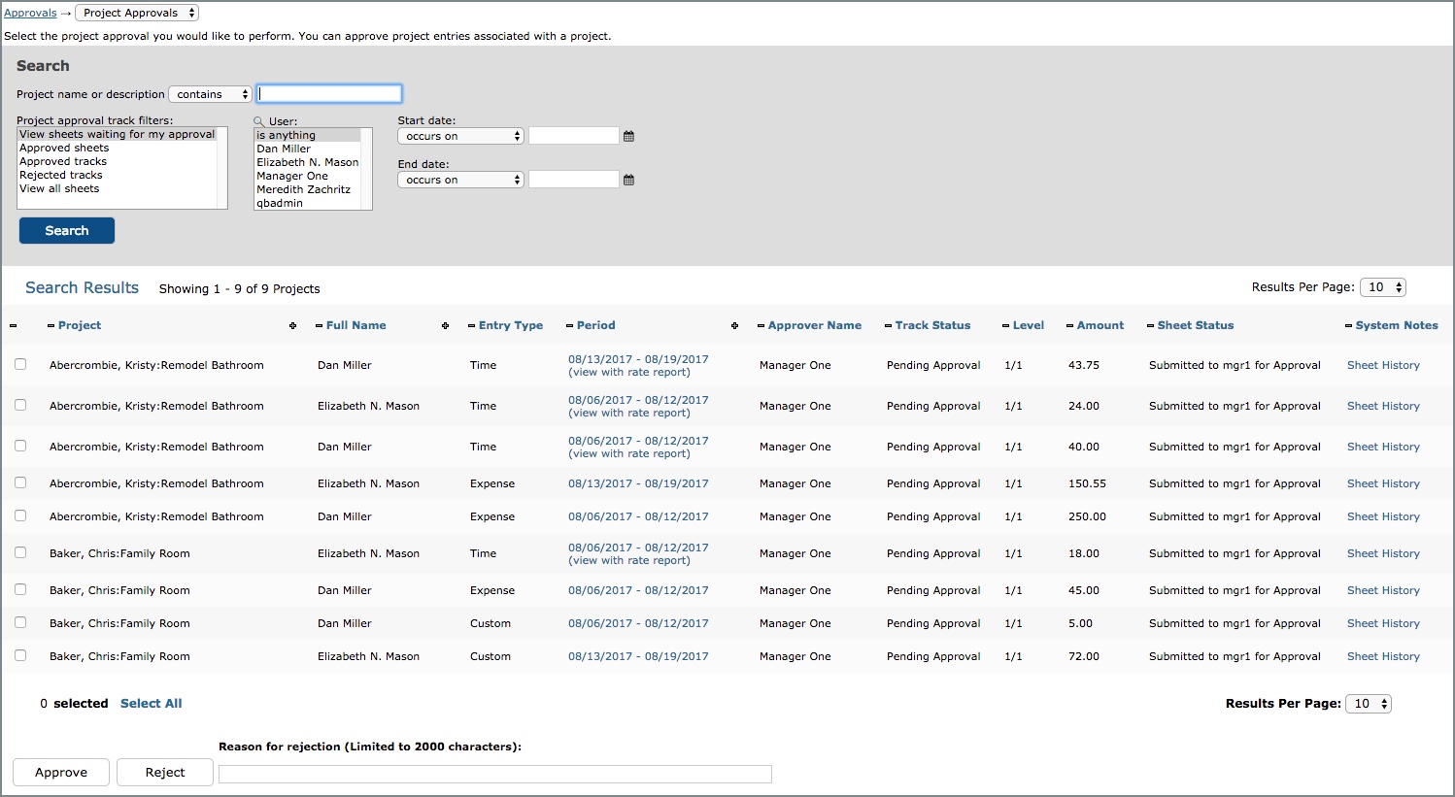Screen dimensions: 1455x797
Task: Open the End date calendar picker
Action: (x=628, y=180)
